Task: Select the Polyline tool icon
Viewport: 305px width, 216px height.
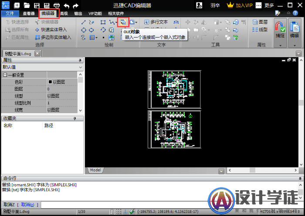Action: point(112,22)
